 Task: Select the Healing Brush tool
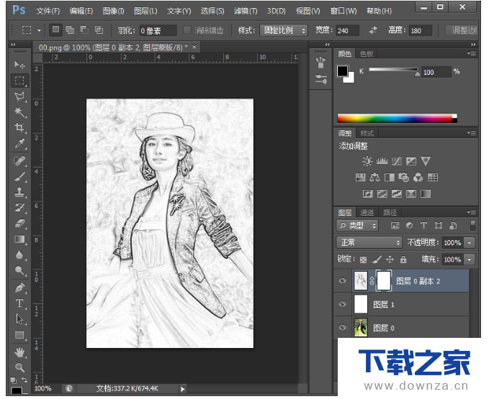pos(19,161)
